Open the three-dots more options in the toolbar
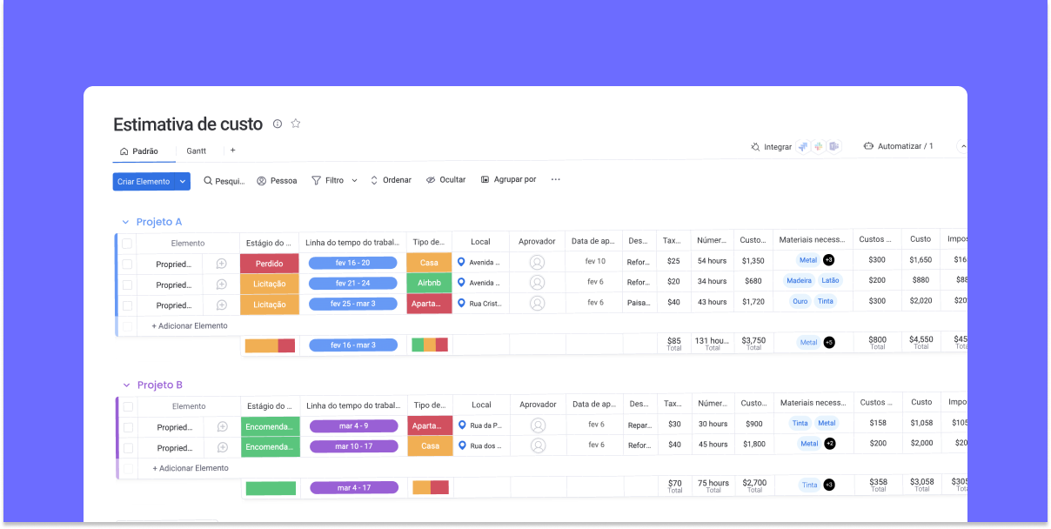The width and height of the screenshot is (1051, 529). coord(556,180)
